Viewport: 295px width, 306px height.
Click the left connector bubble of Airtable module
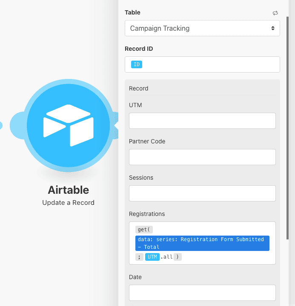click(18, 125)
